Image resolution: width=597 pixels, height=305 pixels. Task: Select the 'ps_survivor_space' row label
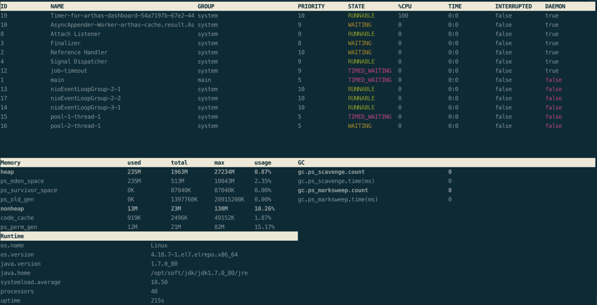[x=29, y=190]
